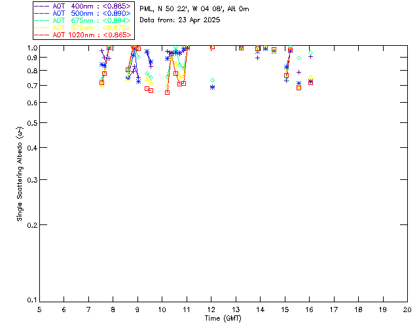Click the 'Time (GMT)' axis label
Viewport: 419px width, 335px height.
223,319
